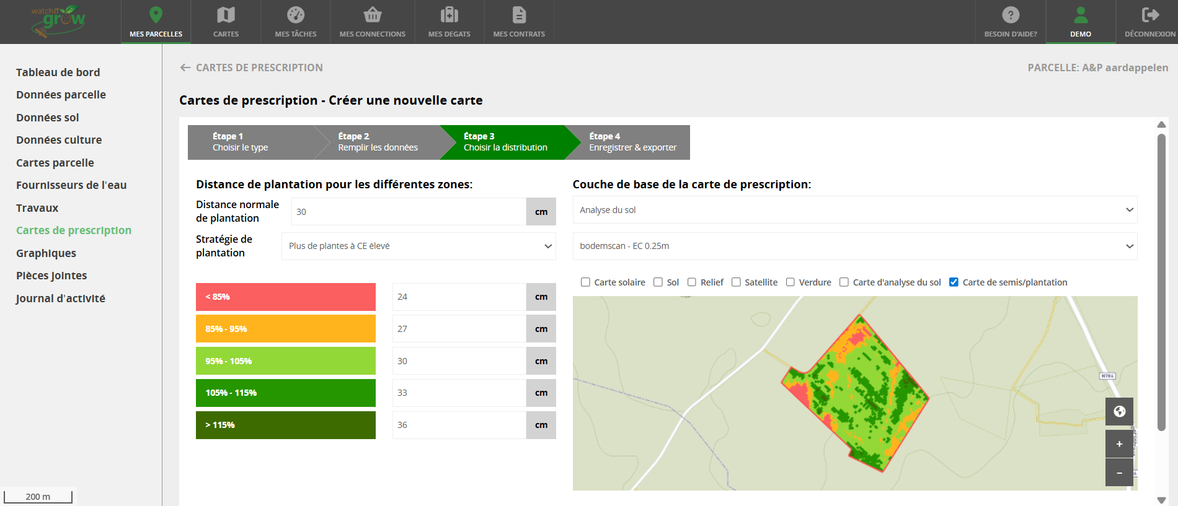Click the PARCELLE: A&P aardappelen label
The width and height of the screenshot is (1178, 506).
tap(1097, 68)
